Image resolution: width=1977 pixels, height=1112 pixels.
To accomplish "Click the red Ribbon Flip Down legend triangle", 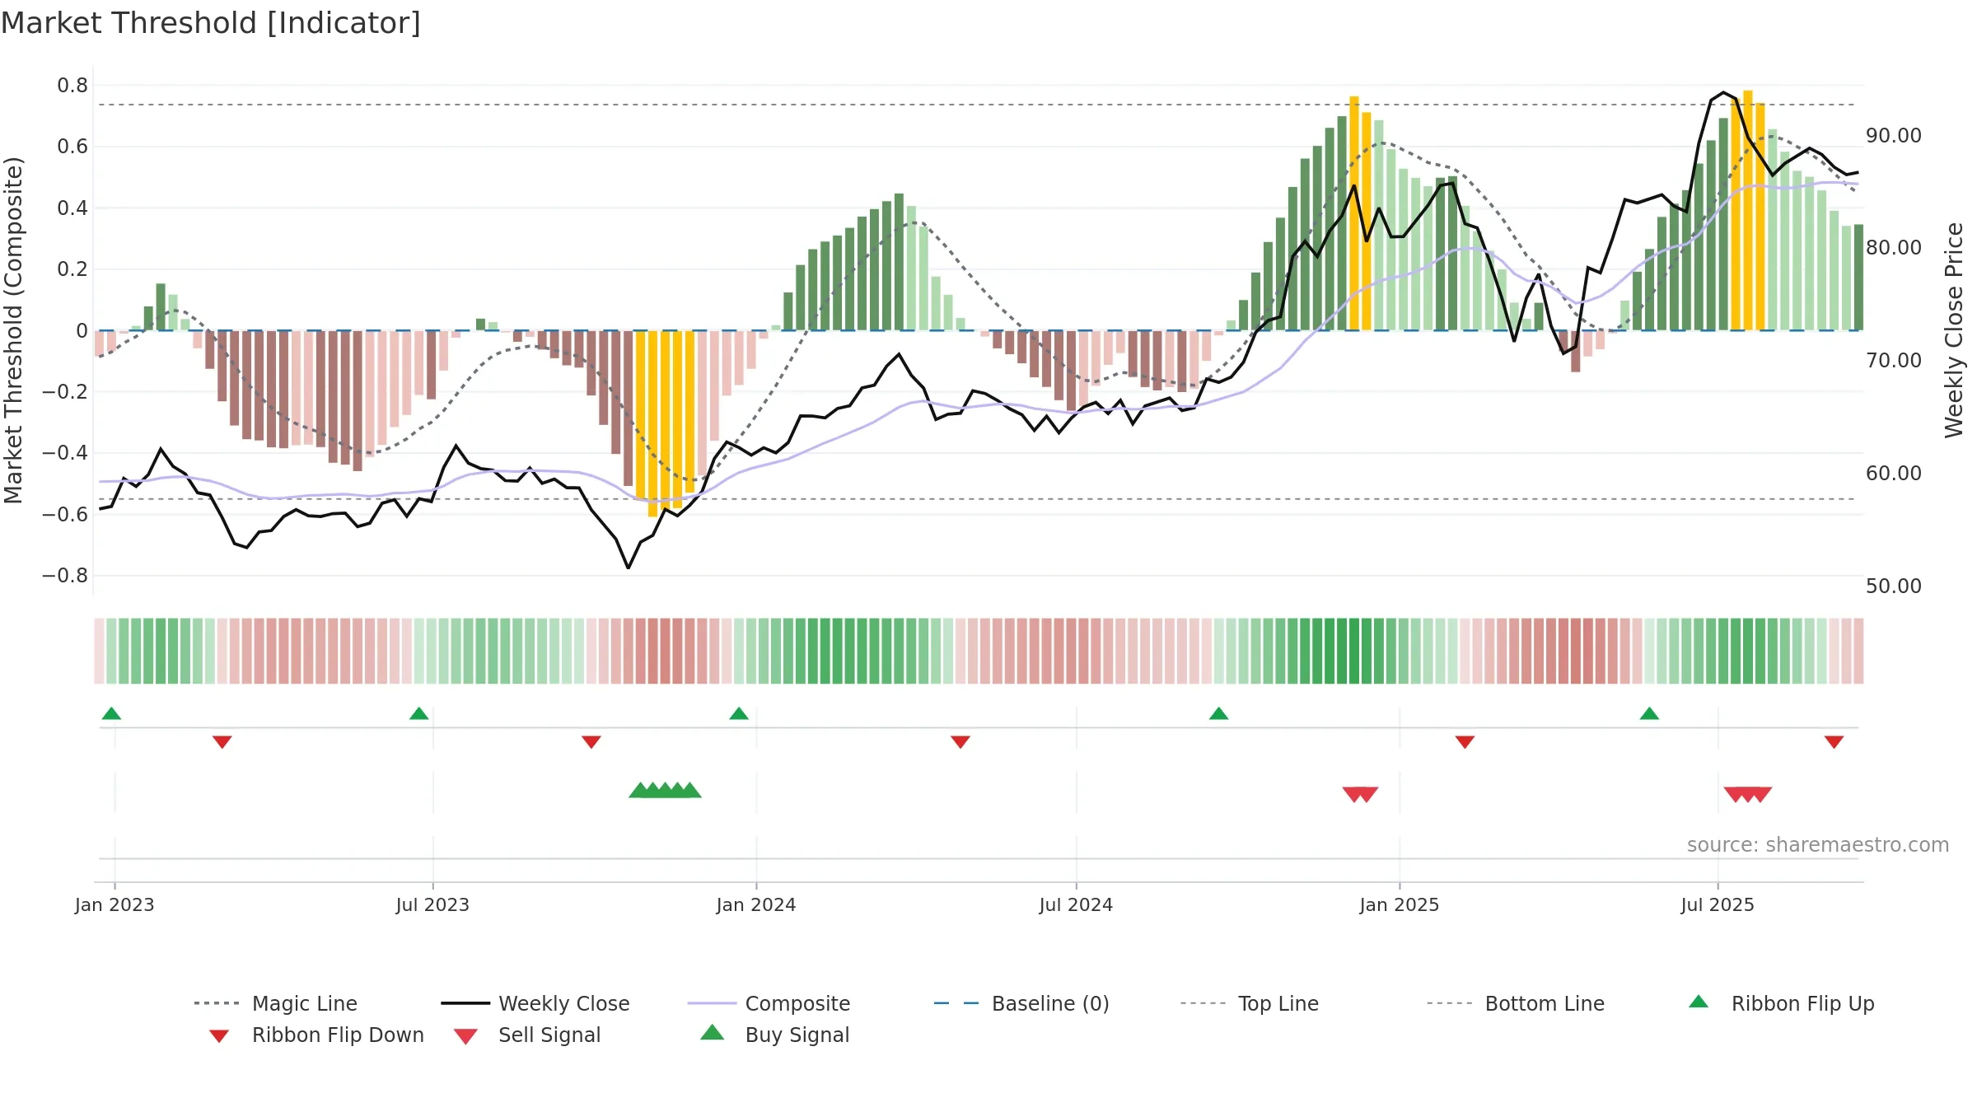I will pyautogui.click(x=219, y=1036).
